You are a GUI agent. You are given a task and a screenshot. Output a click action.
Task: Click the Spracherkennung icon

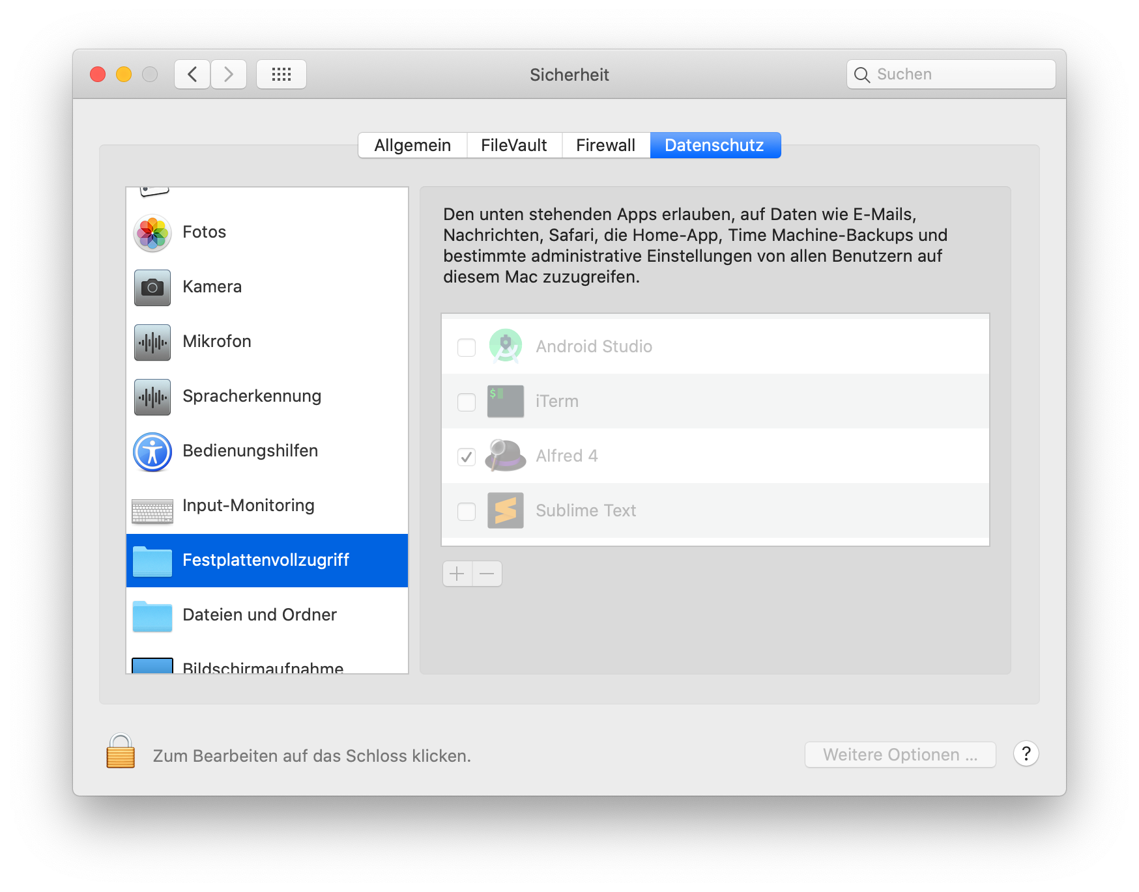[152, 397]
